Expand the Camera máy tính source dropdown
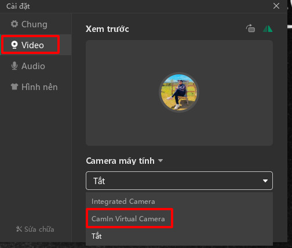 tap(160, 160)
